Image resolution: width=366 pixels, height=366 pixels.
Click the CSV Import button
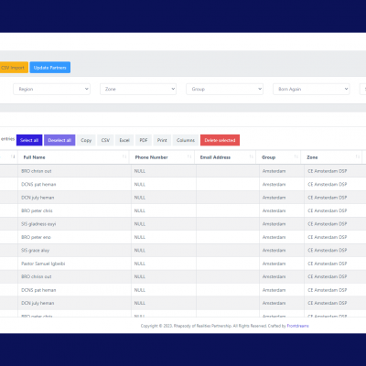click(14, 68)
